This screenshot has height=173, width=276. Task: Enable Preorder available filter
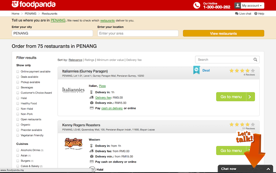tap(17, 130)
